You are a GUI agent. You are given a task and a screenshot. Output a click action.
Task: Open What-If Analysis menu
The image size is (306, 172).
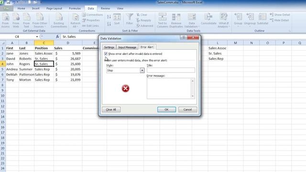[x=224, y=20]
